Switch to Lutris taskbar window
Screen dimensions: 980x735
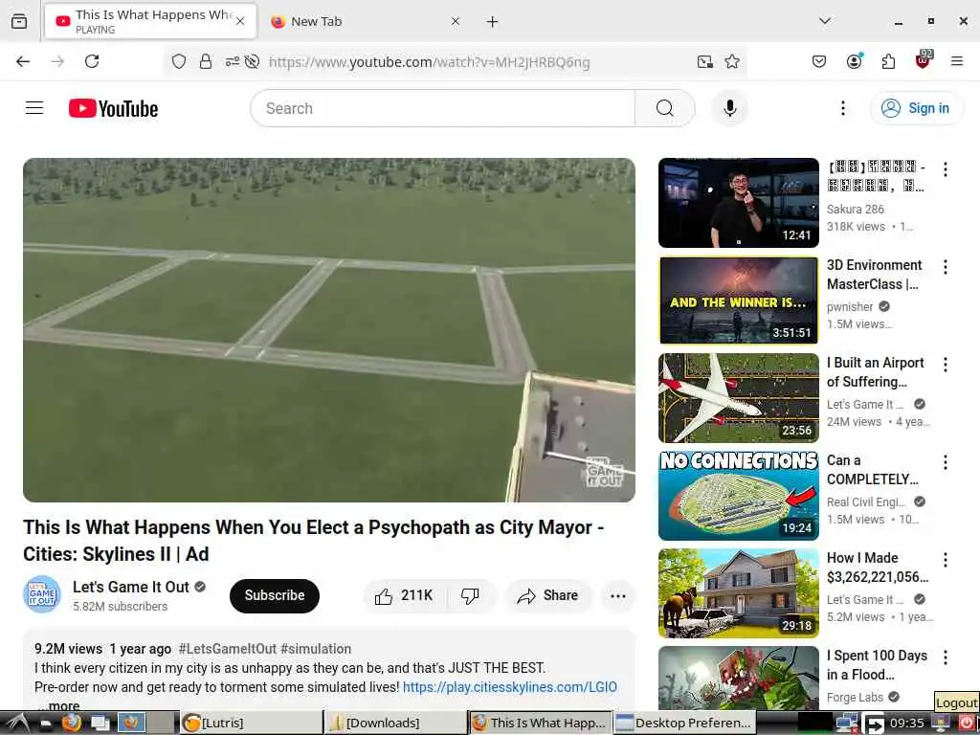click(251, 723)
